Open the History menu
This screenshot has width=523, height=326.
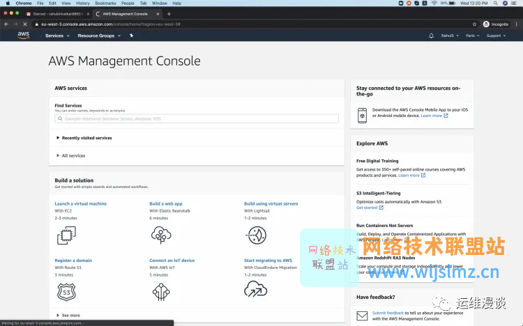tap(83, 3)
